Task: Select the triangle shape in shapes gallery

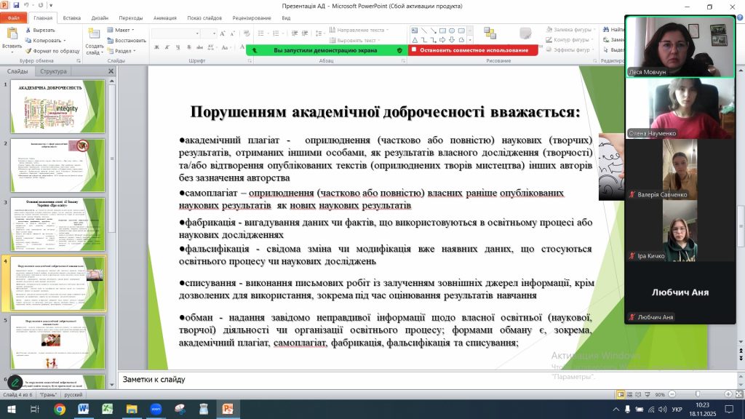Action: click(x=415, y=40)
